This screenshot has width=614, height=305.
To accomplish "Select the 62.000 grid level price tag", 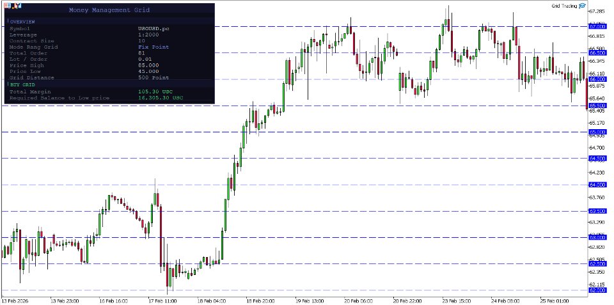I will [x=598, y=290].
